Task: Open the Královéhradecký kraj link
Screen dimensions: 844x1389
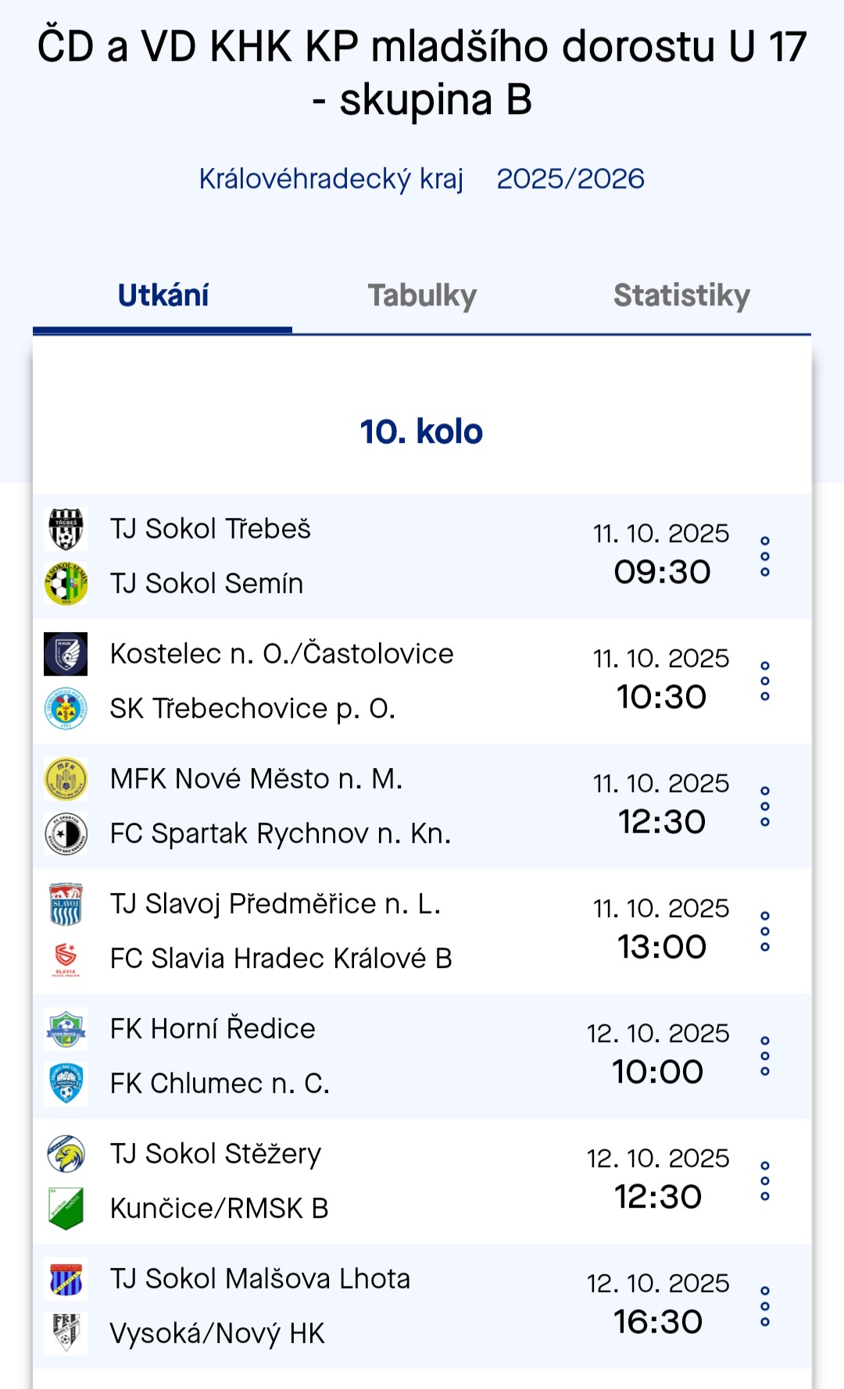Action: pos(331,179)
